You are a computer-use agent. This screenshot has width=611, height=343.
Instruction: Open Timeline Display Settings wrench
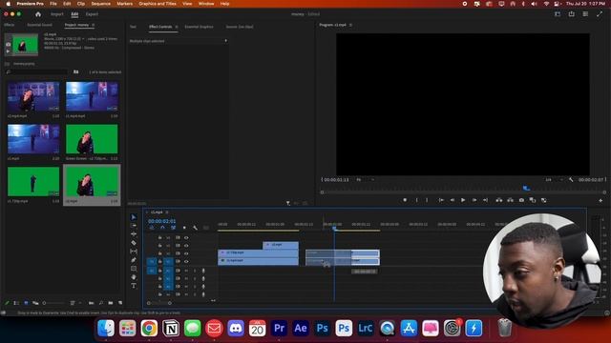click(x=195, y=228)
